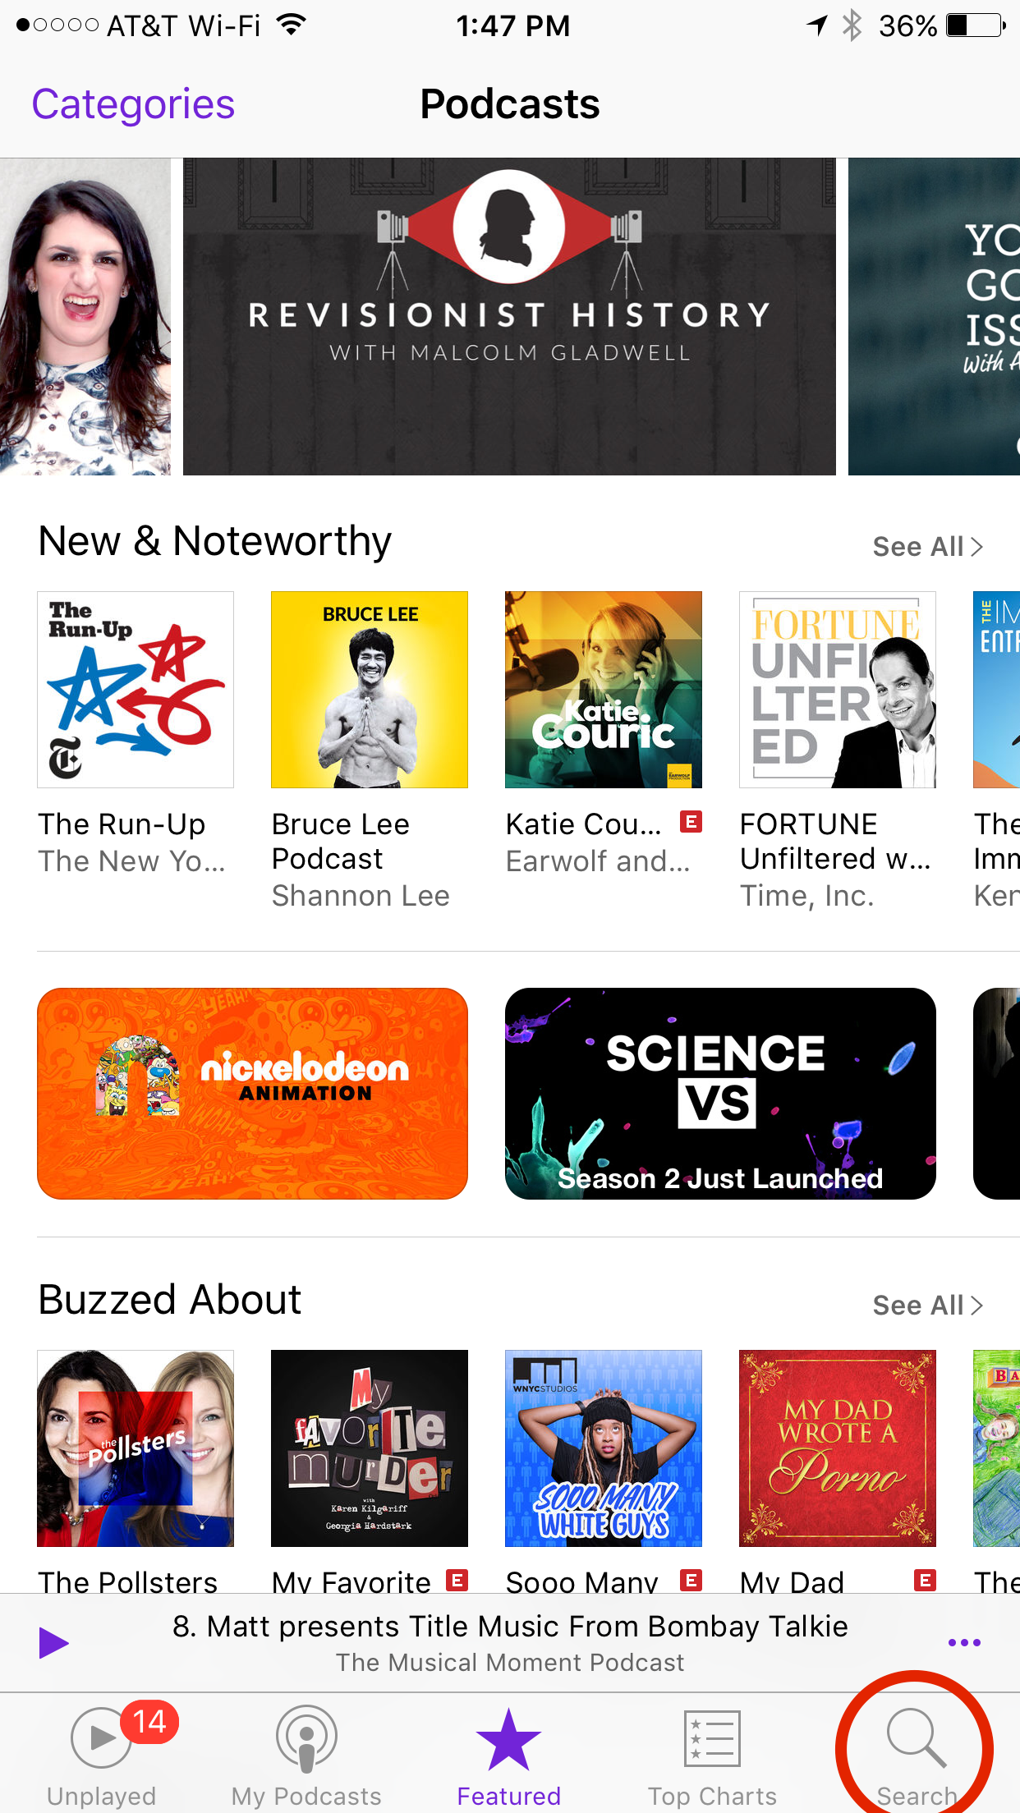This screenshot has width=1020, height=1813.
Task: Tap the Bluetooth icon in status bar
Action: click(852, 25)
